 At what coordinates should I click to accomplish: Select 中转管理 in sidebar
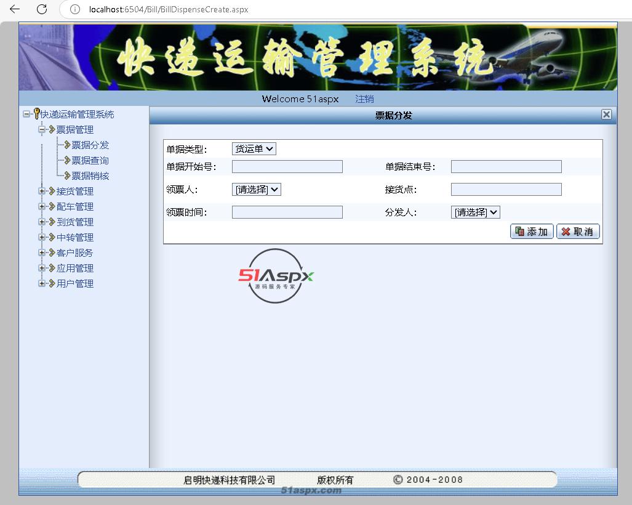[75, 237]
